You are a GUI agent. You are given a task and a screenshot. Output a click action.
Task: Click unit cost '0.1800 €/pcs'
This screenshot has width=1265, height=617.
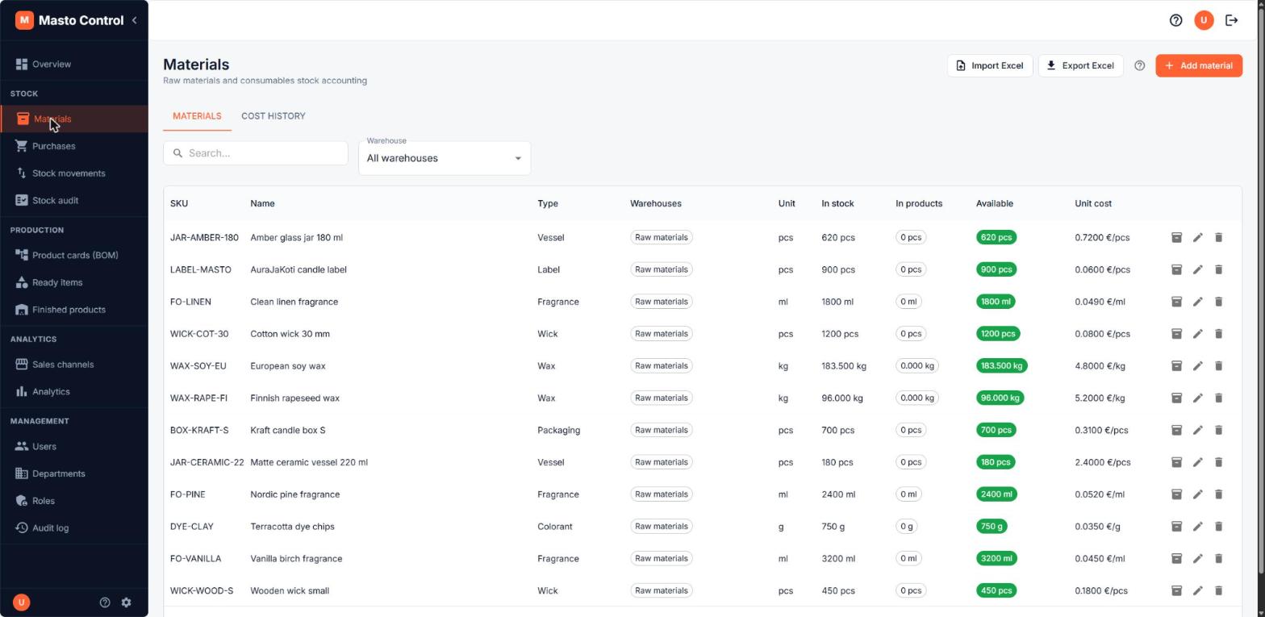1101,590
